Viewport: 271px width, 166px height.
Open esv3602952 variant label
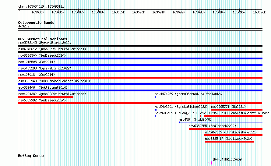point(236,113)
